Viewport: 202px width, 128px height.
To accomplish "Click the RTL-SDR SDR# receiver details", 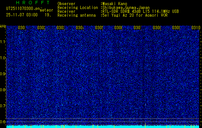I will pos(141,12).
